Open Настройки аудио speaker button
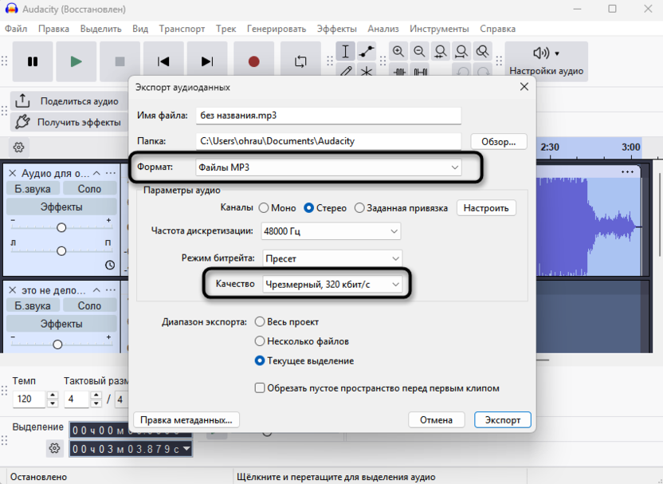 pos(546,61)
